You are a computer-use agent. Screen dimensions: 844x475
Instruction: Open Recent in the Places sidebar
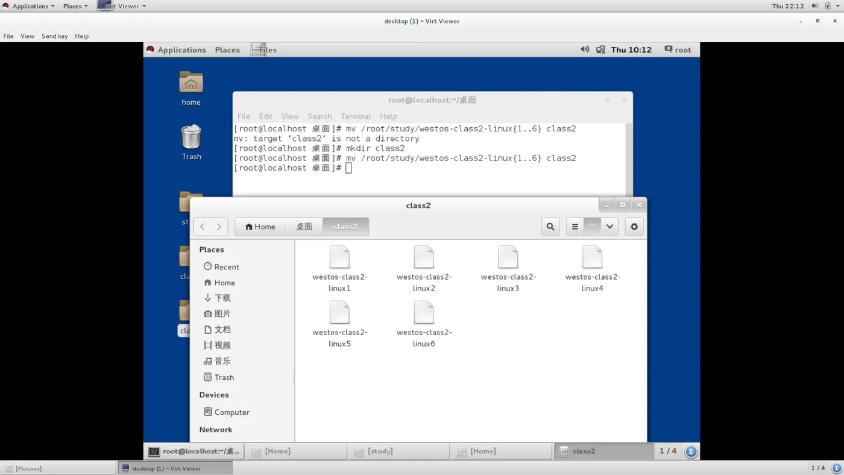click(221, 266)
